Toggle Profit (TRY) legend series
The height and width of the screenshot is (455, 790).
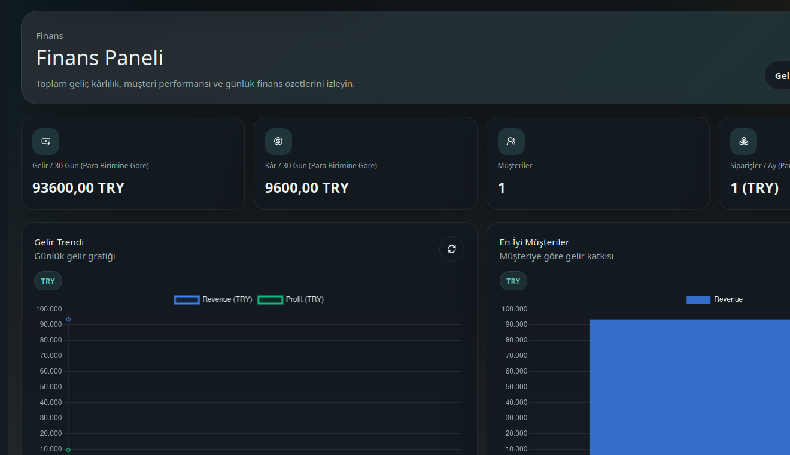[x=291, y=299]
